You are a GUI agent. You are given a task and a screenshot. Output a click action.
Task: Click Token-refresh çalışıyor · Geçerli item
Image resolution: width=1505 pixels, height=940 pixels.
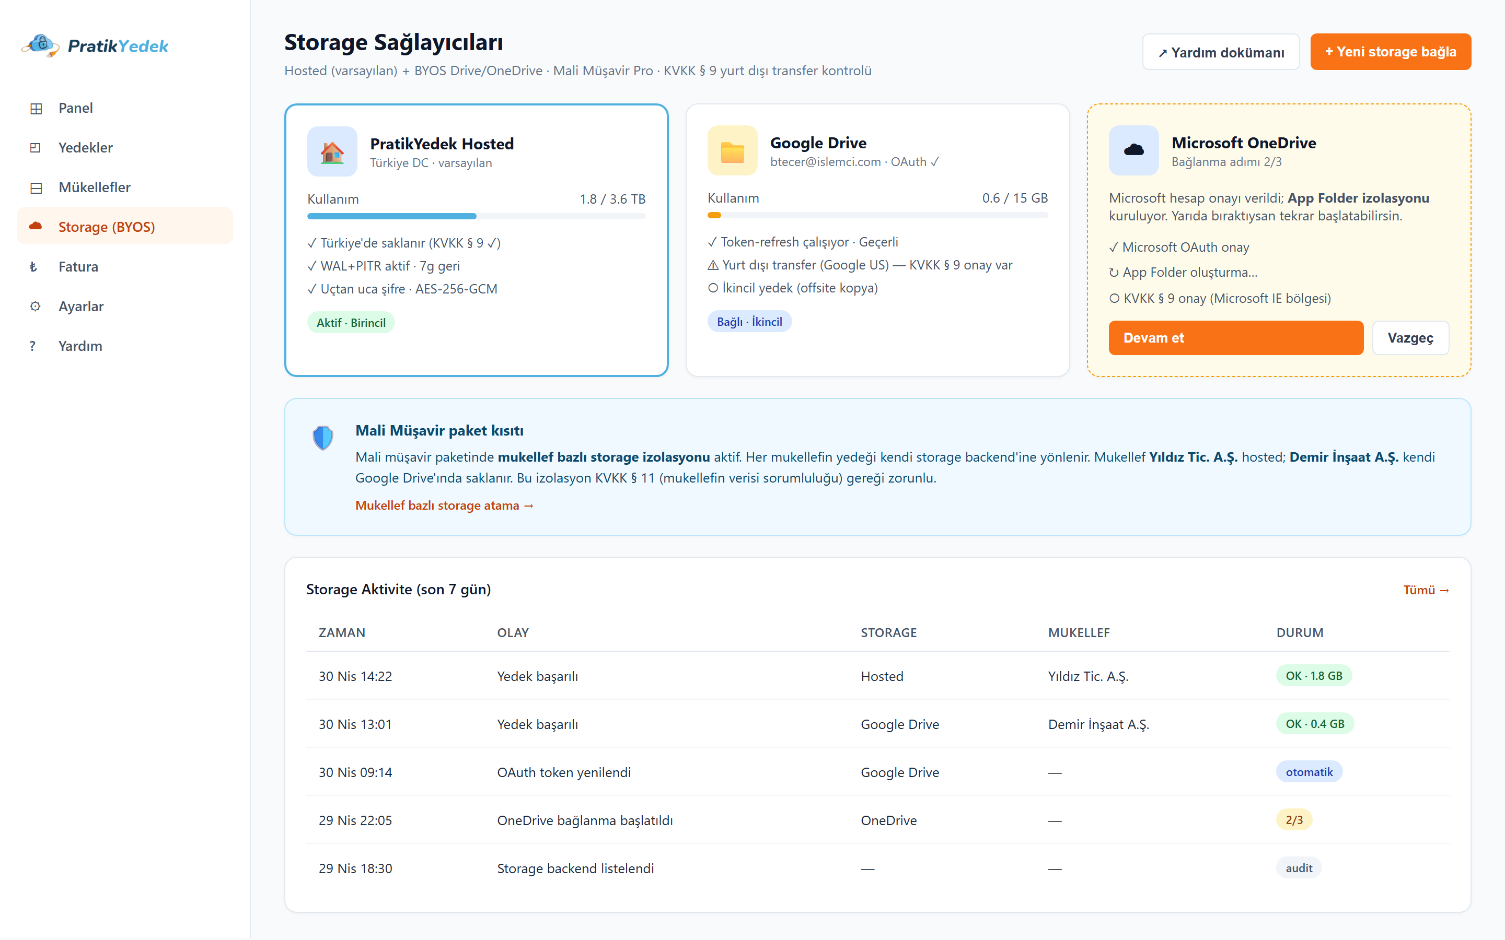(802, 242)
